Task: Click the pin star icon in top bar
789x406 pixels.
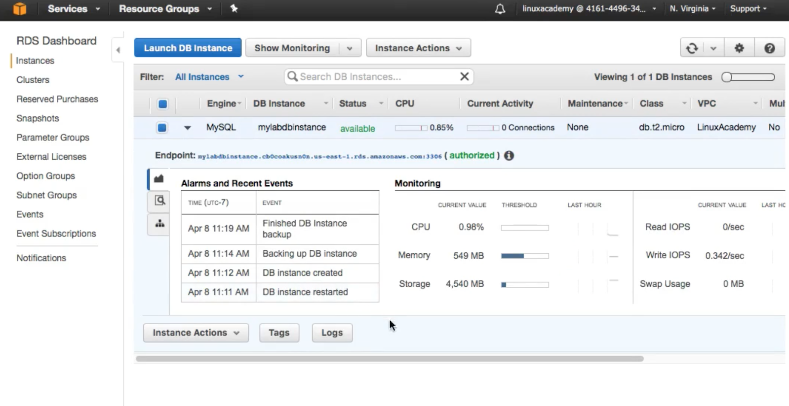Action: click(x=234, y=8)
